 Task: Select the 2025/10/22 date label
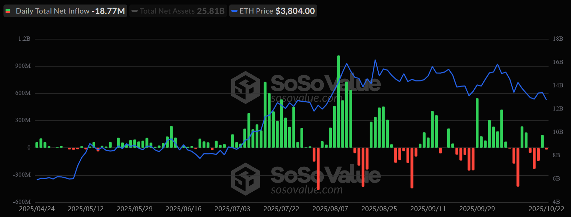point(546,209)
